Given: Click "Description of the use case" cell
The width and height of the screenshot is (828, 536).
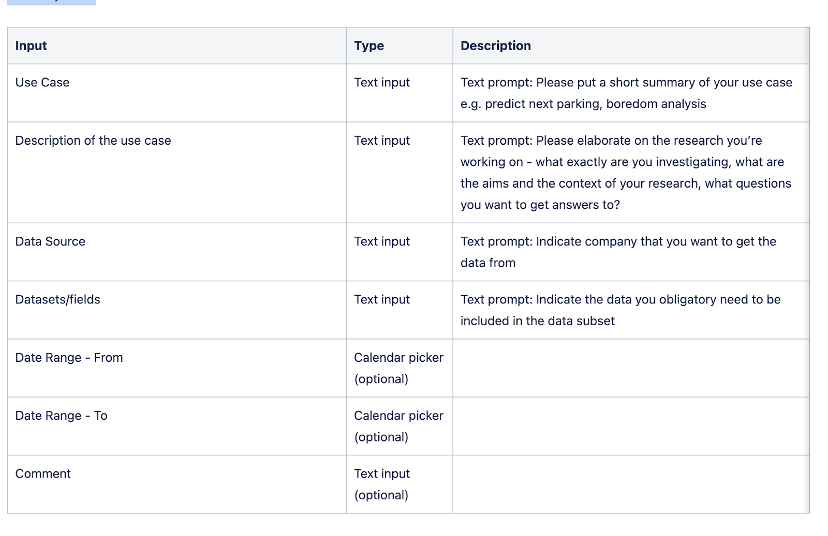Looking at the screenshot, I should click(93, 141).
